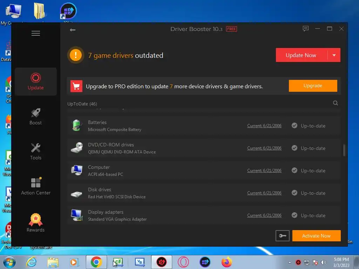359x269 pixels.
Task: Launch Internet Explorer from taskbar
Action: coord(31,262)
